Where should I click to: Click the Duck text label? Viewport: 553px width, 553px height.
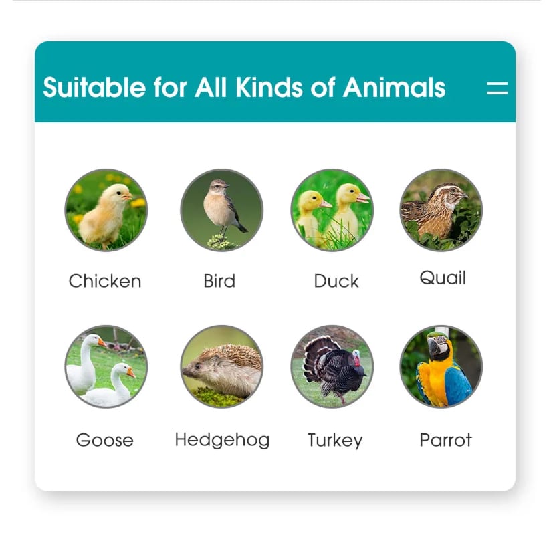click(x=336, y=281)
